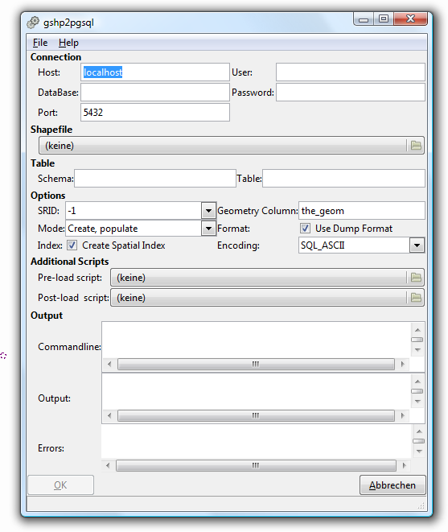Viewport: 448px width, 532px height.
Task: Click the Password input field
Action: (351, 93)
